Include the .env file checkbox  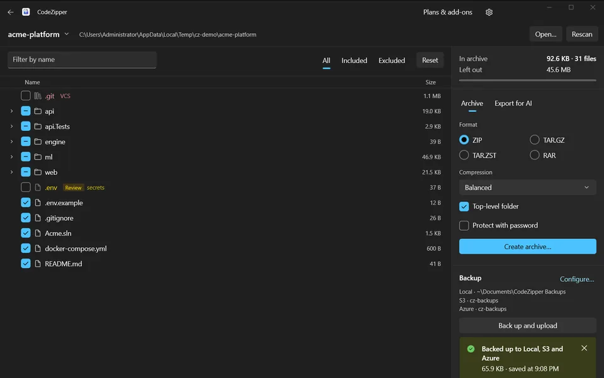pyautogui.click(x=25, y=187)
